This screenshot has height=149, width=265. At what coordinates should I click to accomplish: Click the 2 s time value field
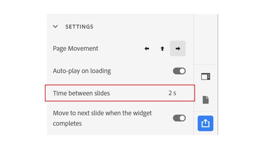point(172,93)
